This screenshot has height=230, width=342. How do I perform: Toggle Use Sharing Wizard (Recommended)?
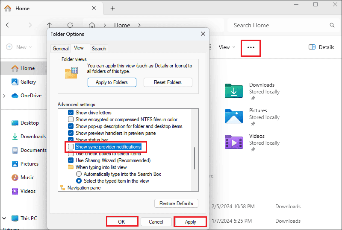(x=71, y=160)
